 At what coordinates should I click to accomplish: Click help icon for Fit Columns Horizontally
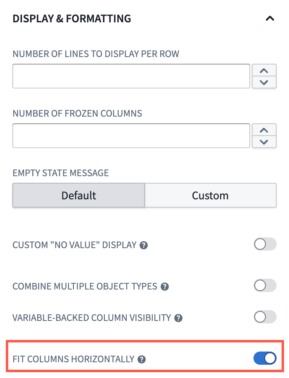click(142, 359)
